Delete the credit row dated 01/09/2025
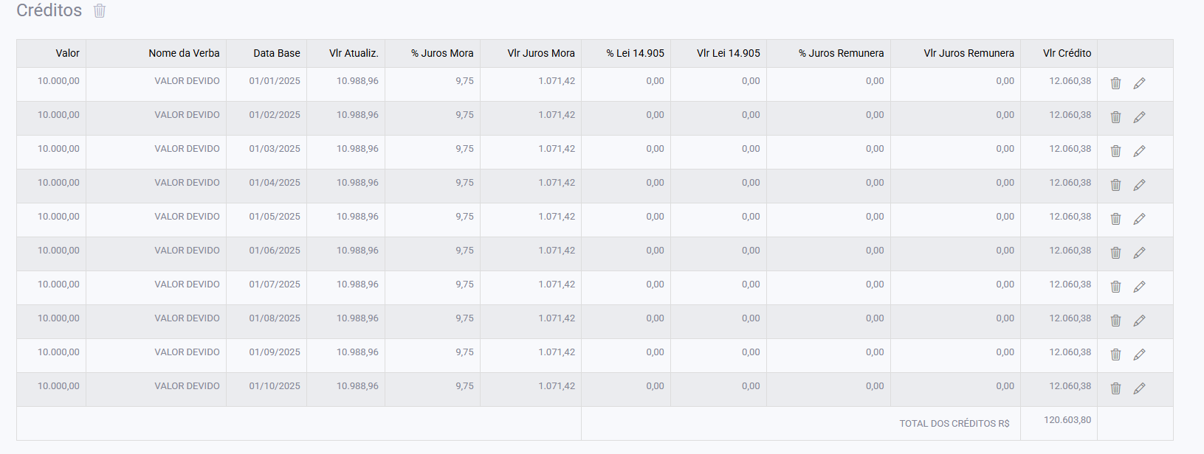This screenshot has width=1204, height=454. 1115,355
